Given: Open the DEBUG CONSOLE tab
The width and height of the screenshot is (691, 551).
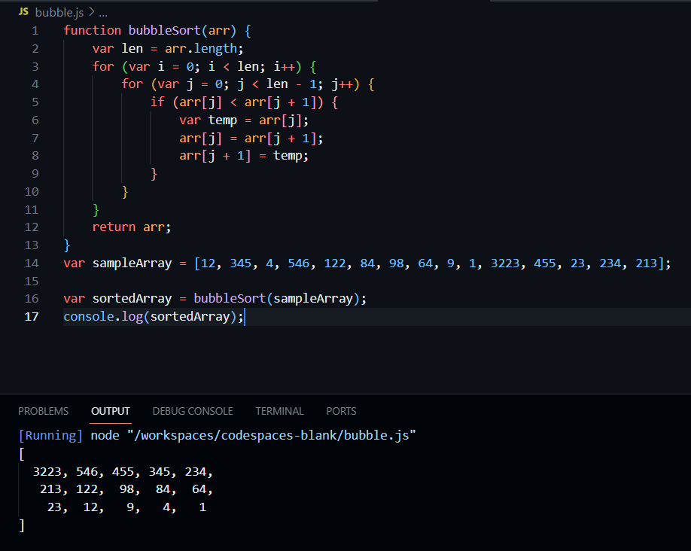Looking at the screenshot, I should (193, 411).
